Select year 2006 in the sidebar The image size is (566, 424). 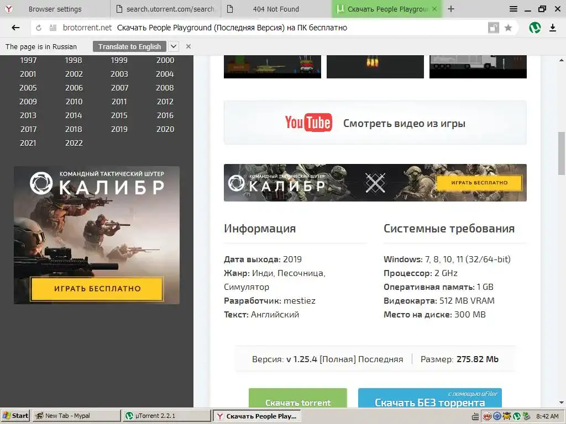tap(74, 88)
